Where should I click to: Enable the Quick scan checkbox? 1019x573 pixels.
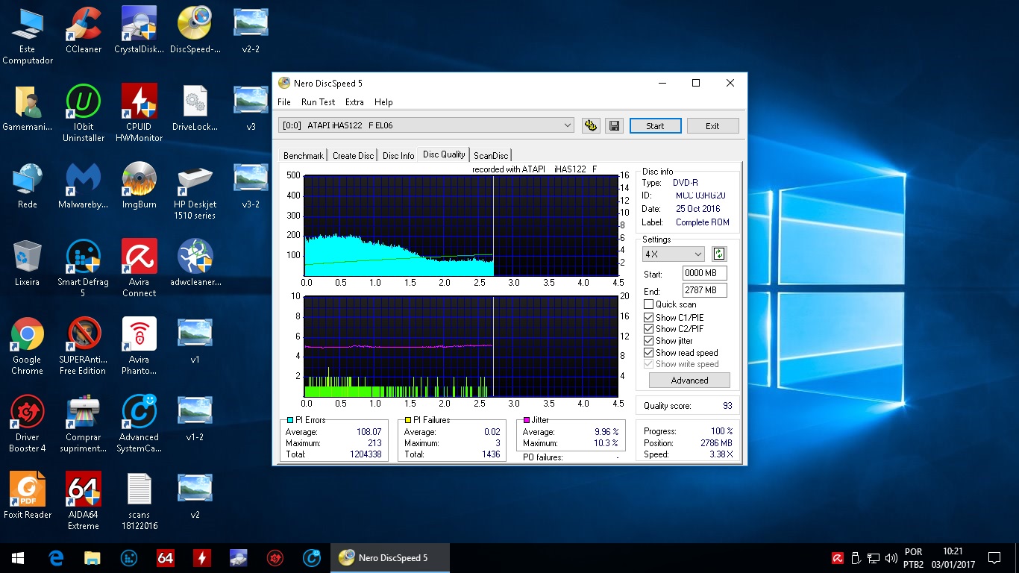click(648, 304)
